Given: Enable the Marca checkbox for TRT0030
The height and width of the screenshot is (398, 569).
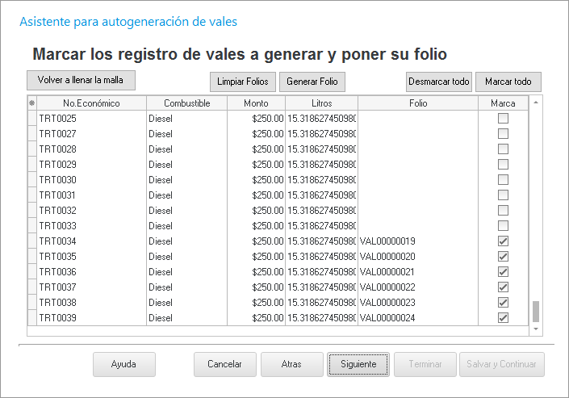Looking at the screenshot, I should tap(503, 180).
